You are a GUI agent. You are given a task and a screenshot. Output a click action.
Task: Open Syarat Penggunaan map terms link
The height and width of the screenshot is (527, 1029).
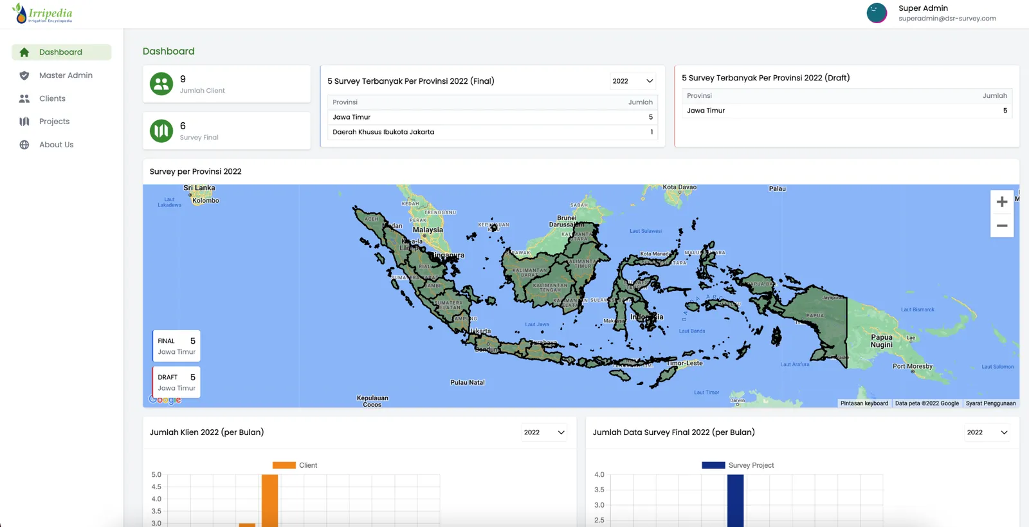click(990, 403)
